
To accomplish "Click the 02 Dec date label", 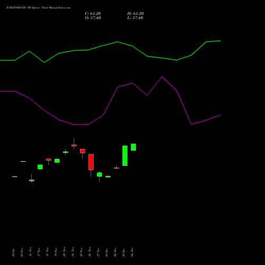I will pos(115,252).
